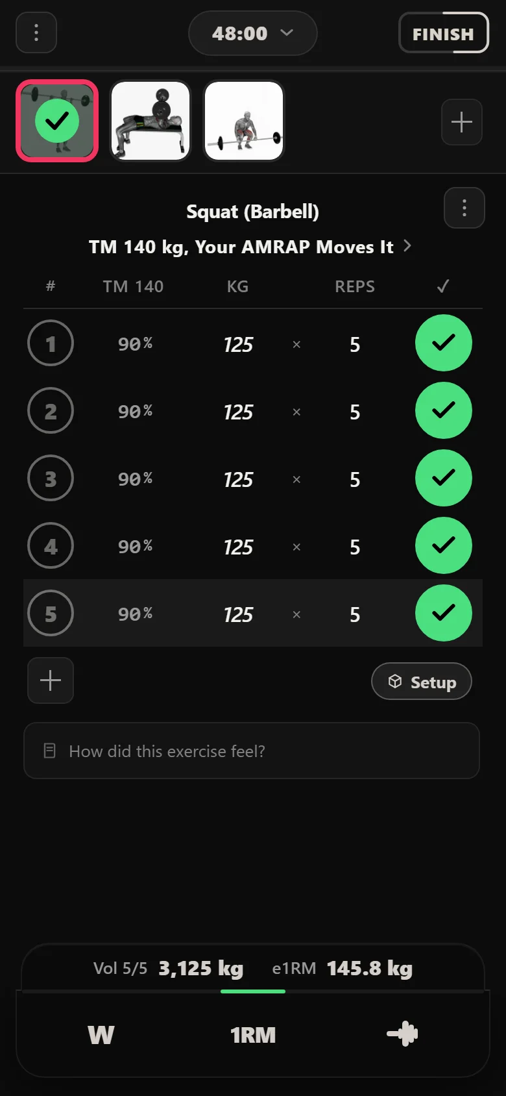Expand TM 140 kg AMRAP details chevron
Viewport: 506px width, 1096px height.
(407, 245)
